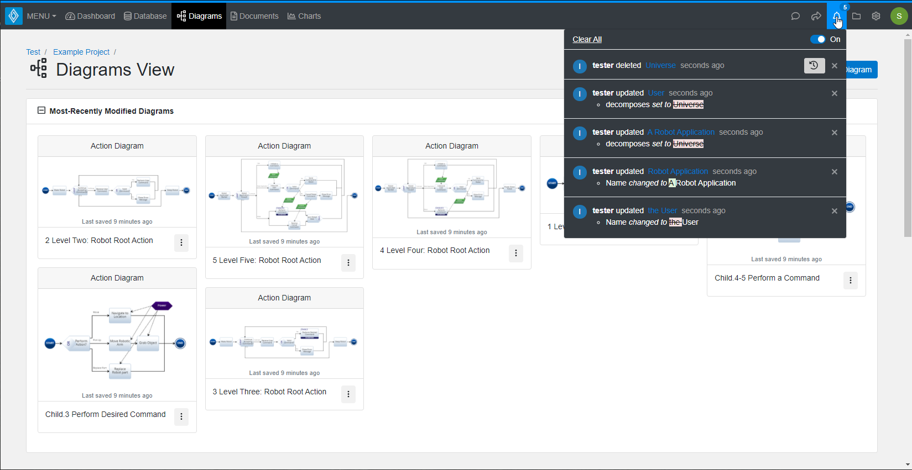Open 2 Level Two diagram thumbnail

[117, 191]
